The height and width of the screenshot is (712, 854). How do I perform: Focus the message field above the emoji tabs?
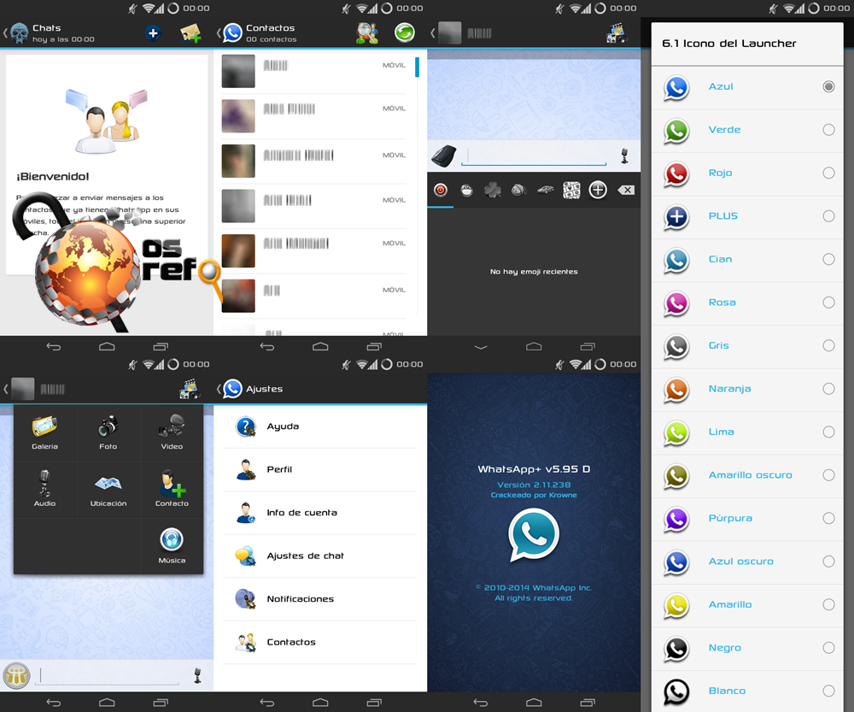534,156
